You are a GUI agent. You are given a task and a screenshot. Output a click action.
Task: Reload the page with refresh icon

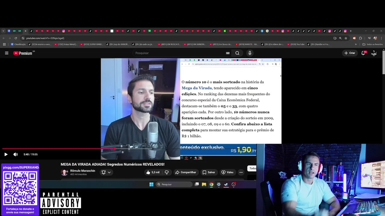pyautogui.click(x=16, y=38)
